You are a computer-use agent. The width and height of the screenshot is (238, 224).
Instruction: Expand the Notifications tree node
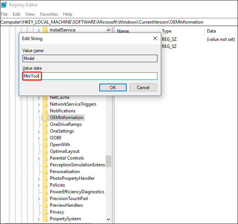tap(39, 111)
